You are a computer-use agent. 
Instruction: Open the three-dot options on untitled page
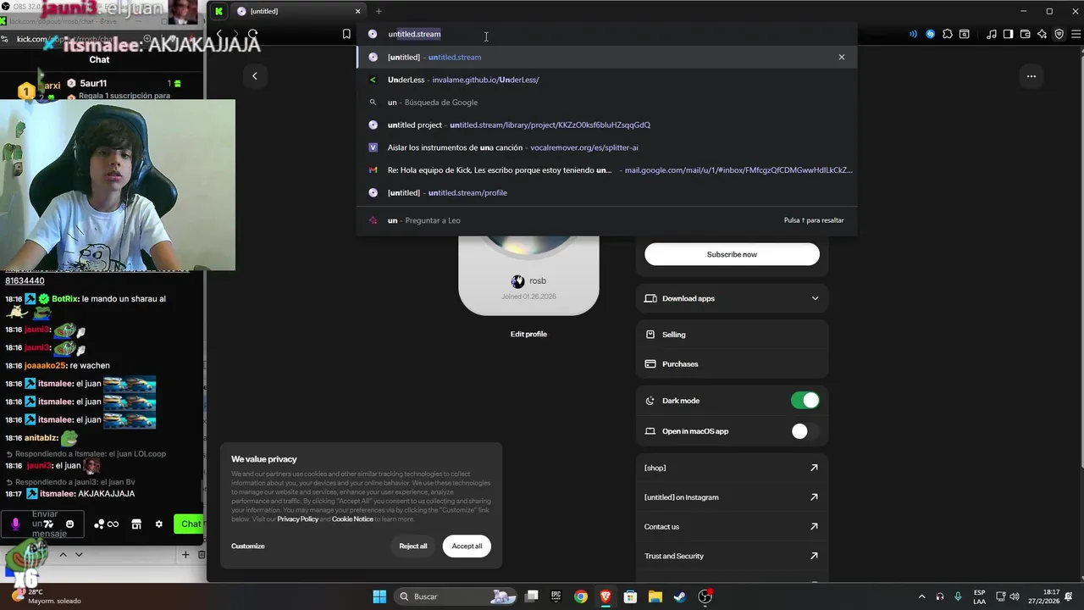click(1031, 76)
